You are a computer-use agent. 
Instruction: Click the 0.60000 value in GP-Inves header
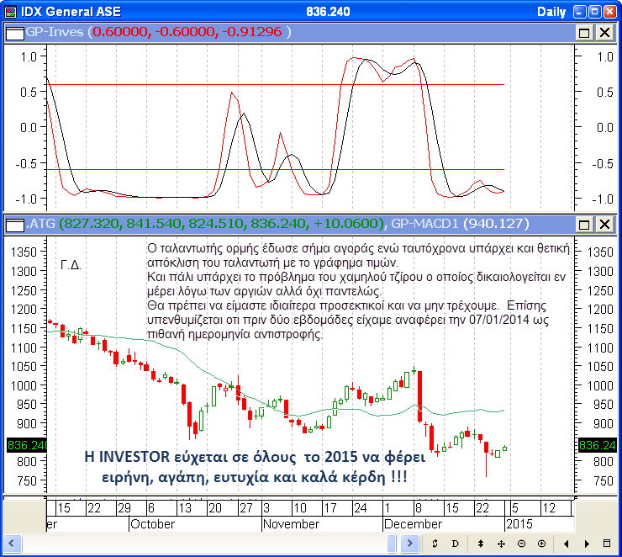coord(120,32)
